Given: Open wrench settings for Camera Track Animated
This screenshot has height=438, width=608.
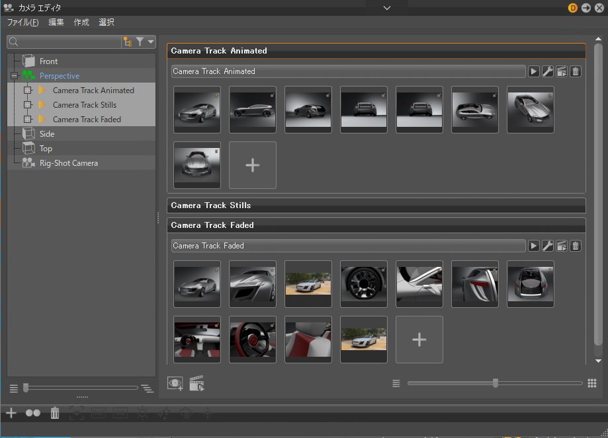Looking at the screenshot, I should tap(548, 71).
